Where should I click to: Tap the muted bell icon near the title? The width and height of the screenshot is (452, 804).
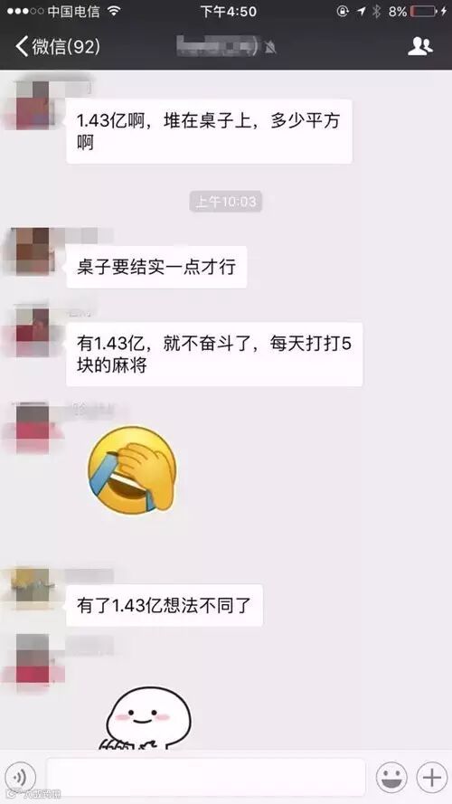pos(270,47)
